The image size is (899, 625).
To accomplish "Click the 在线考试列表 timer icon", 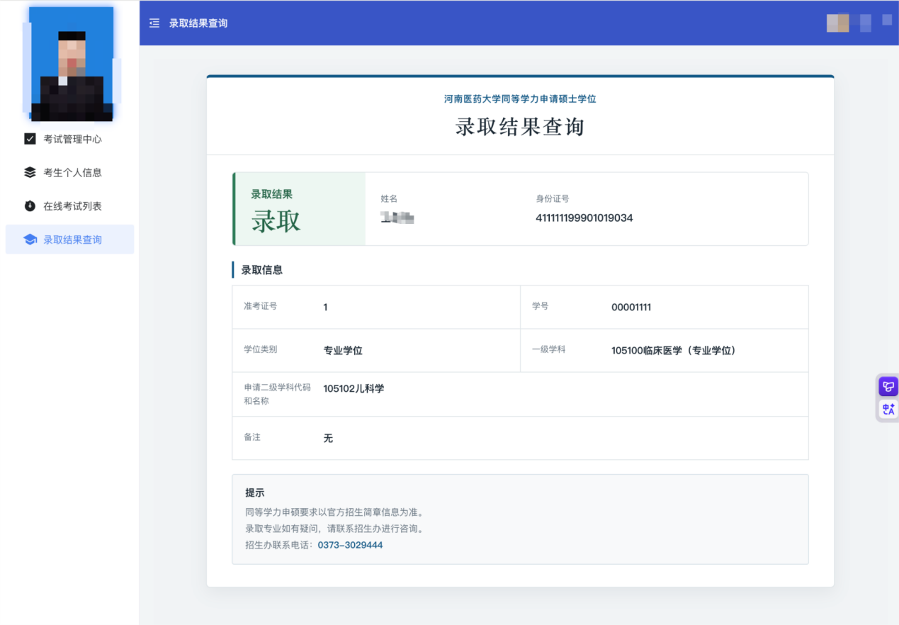I will coord(30,206).
